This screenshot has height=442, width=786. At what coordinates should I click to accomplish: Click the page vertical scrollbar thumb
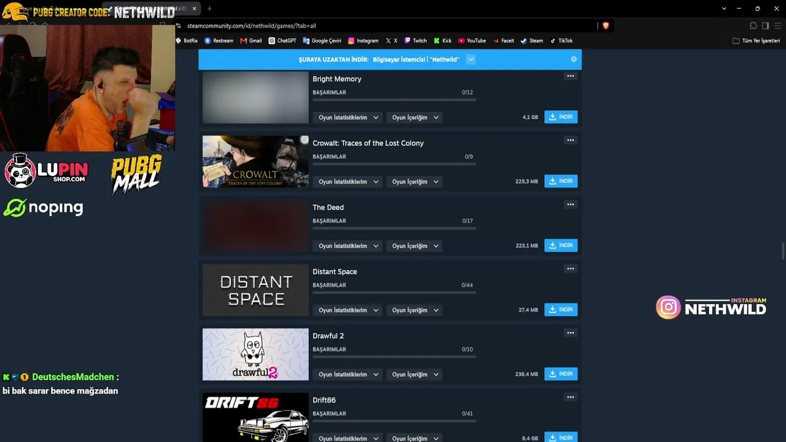coord(782,251)
